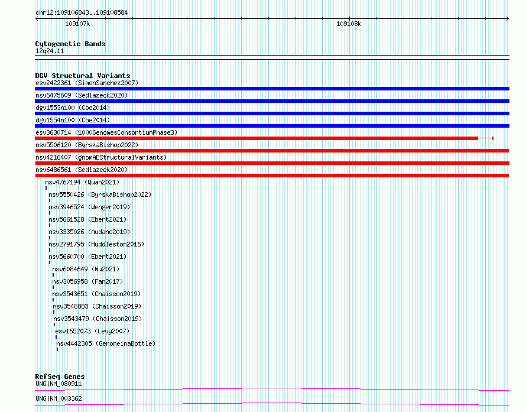Viewport: 526px width, 412px height.
Task: Open the nsv4216407 (gnomADStructuralVariants) variant label
Action: pos(101,157)
